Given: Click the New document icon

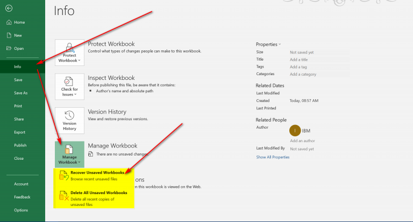Looking at the screenshot, I should [x=9, y=35].
